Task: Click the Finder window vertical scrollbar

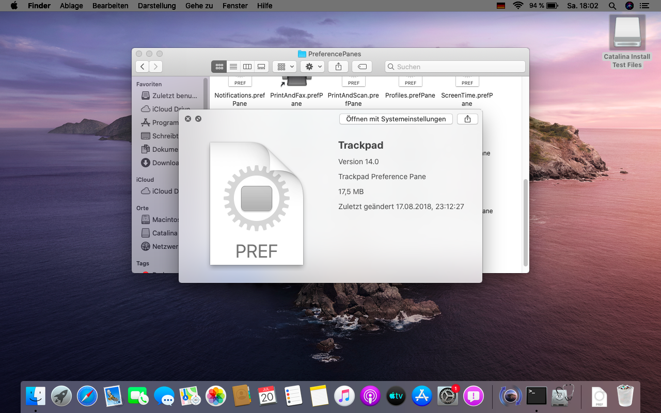Action: click(526, 223)
